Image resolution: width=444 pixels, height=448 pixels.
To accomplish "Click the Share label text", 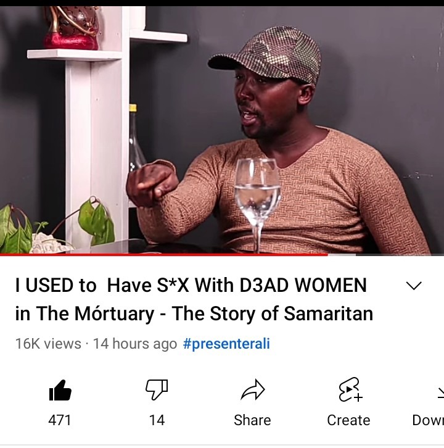I will (x=252, y=420).
